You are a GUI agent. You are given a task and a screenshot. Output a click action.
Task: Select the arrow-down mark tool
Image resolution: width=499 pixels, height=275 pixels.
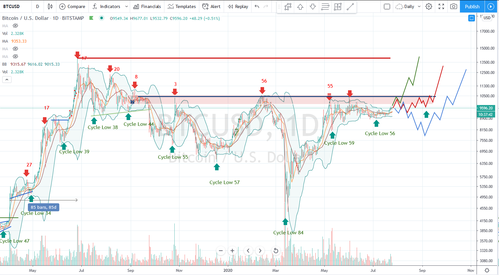tap(313, 7)
